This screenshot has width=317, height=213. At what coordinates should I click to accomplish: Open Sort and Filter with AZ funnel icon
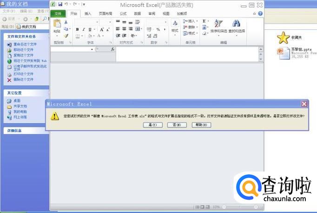(218, 24)
